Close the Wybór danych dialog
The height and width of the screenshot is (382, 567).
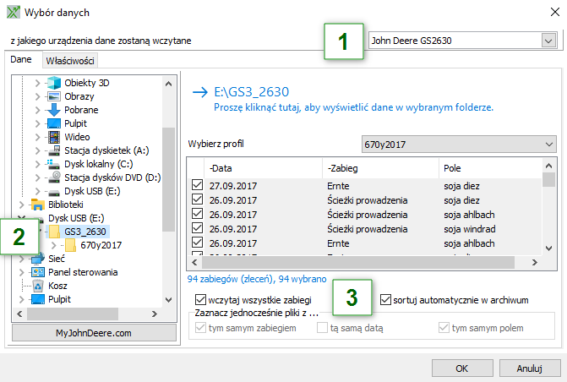pyautogui.click(x=555, y=12)
